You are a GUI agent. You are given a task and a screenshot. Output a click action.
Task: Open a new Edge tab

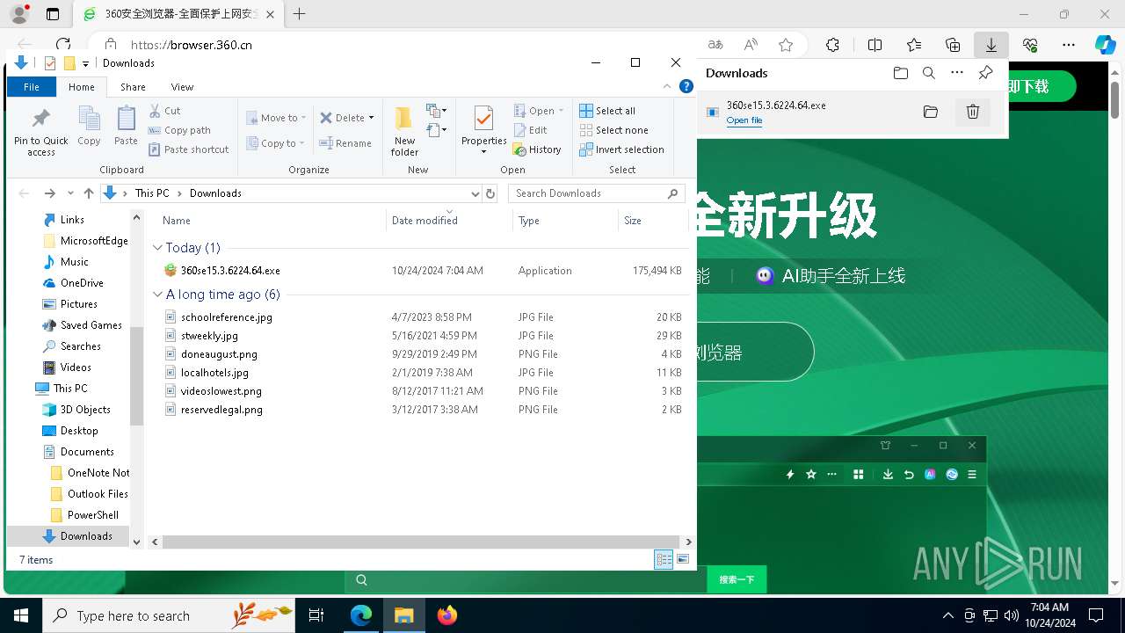tap(300, 14)
